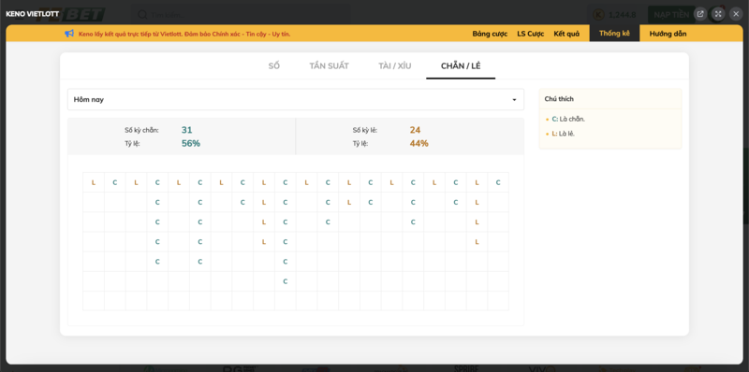Image resolution: width=749 pixels, height=372 pixels.
Task: Click the 1,244.8 balance display
Action: (622, 15)
